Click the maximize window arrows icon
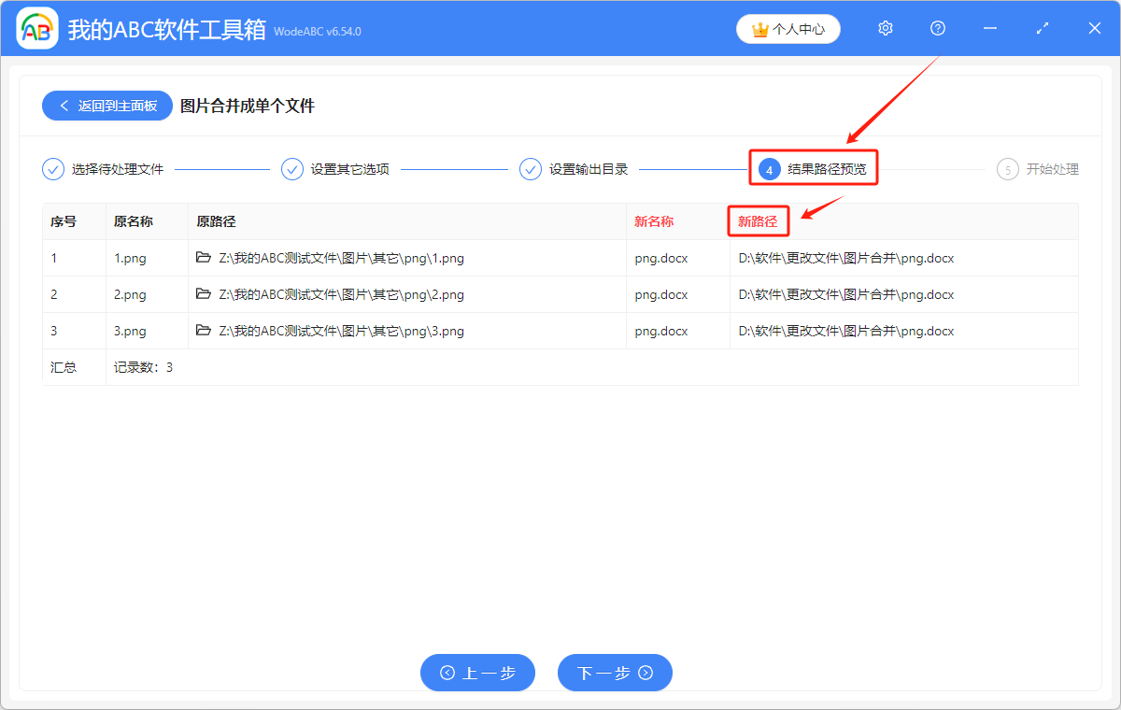The width and height of the screenshot is (1121, 710). pyautogui.click(x=1043, y=29)
